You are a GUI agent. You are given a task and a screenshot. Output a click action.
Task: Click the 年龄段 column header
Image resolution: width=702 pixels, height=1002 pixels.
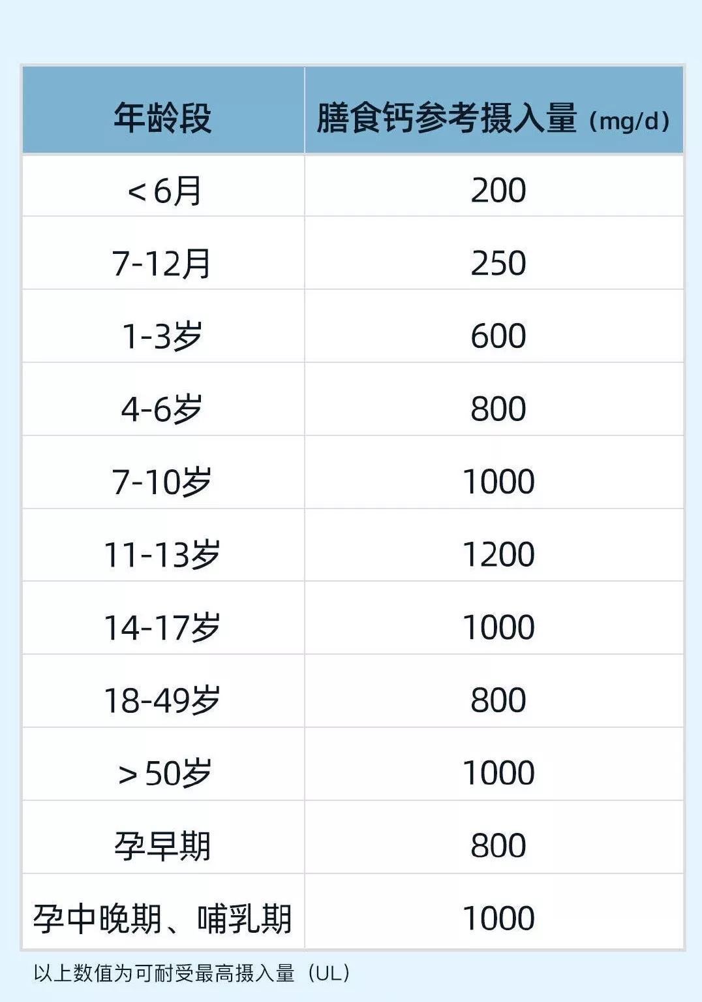(x=162, y=118)
